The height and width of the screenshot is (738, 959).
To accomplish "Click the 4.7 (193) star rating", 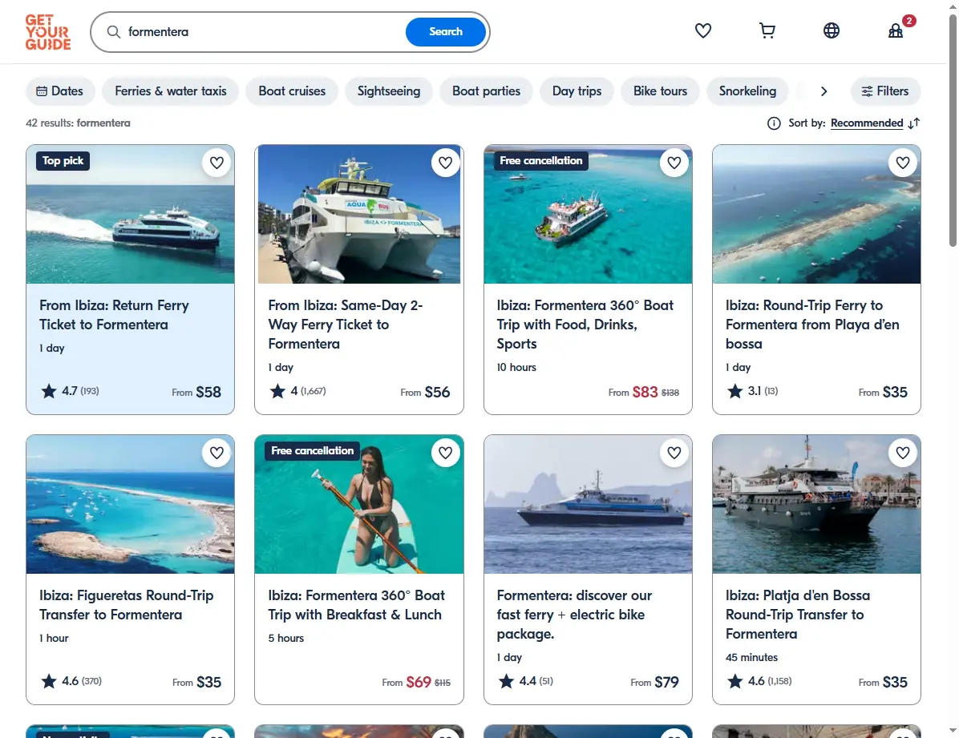I will (x=70, y=391).
